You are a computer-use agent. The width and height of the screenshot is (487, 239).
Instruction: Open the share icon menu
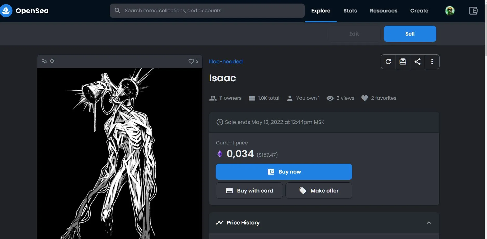417,62
